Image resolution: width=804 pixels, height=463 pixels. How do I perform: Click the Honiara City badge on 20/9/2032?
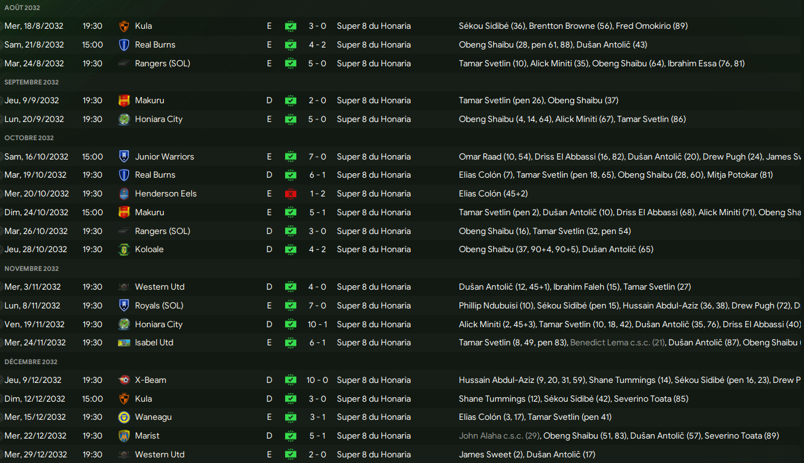(x=124, y=120)
